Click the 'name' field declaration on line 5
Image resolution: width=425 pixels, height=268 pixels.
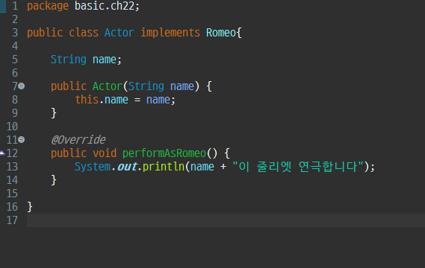point(105,60)
